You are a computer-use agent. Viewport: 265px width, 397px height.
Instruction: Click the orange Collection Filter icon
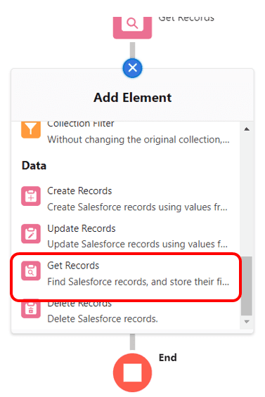point(31,129)
